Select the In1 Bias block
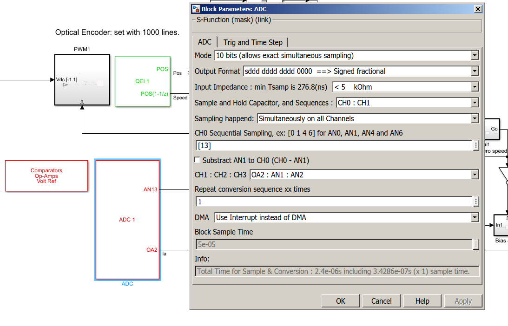 (500, 225)
